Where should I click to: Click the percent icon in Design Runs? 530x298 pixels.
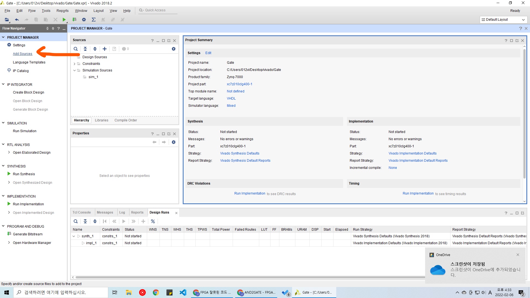(x=153, y=221)
